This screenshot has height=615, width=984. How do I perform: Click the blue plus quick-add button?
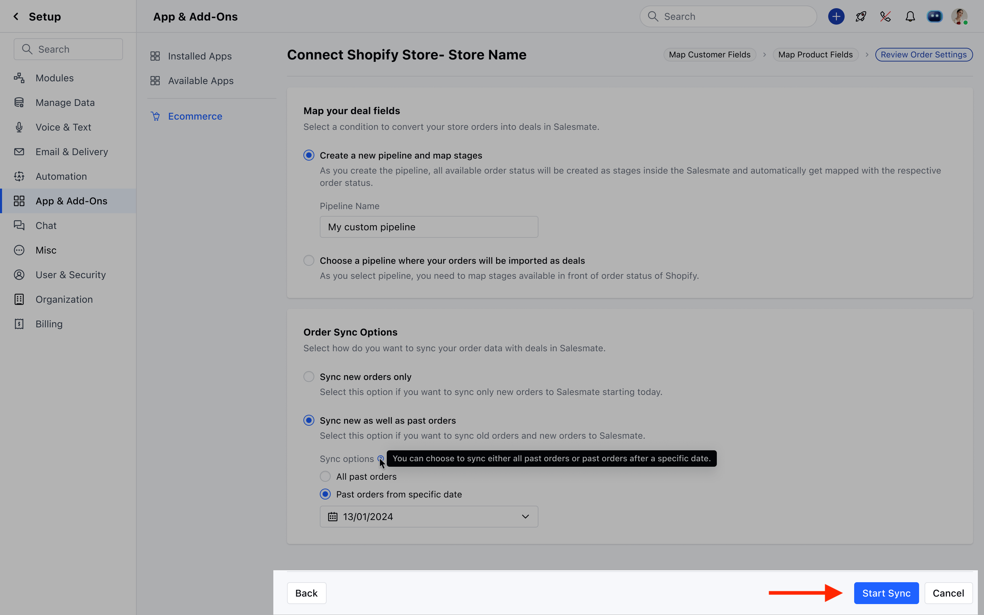836,16
